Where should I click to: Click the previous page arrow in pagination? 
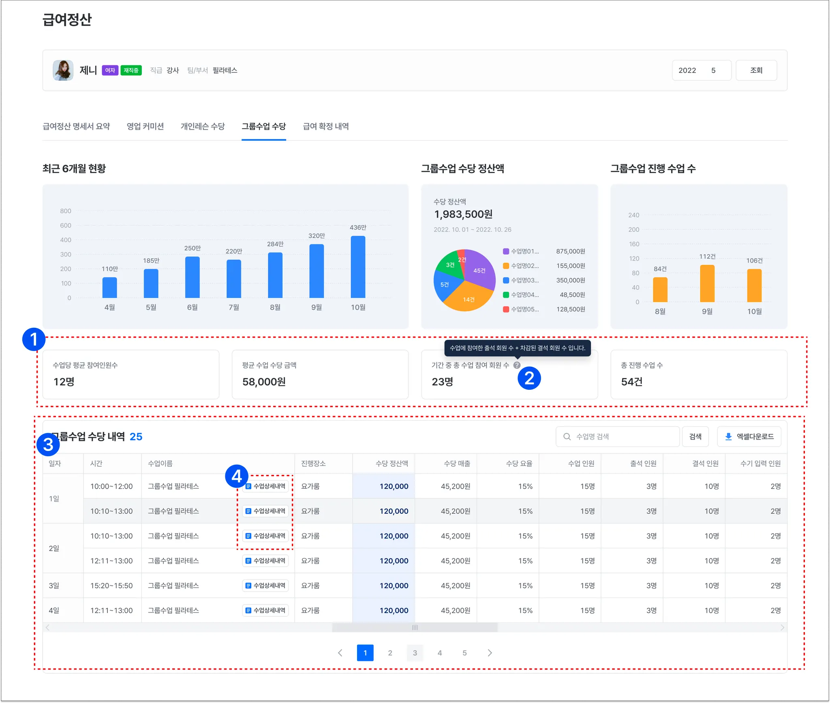(340, 653)
